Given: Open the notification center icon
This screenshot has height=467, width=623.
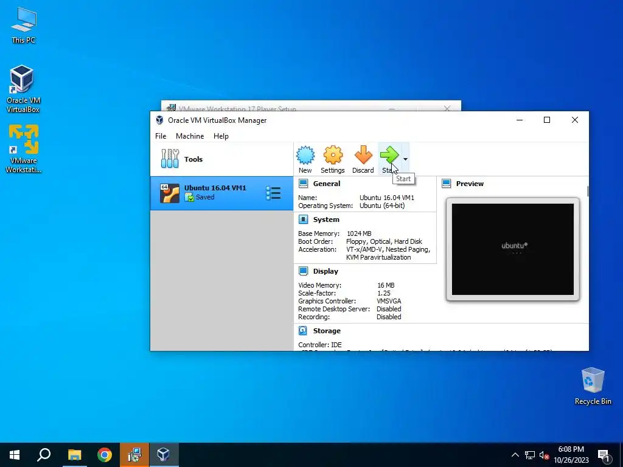Looking at the screenshot, I should [x=604, y=455].
